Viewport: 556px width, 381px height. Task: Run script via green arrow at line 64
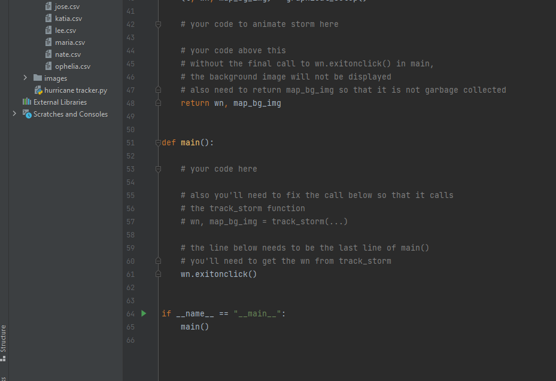click(144, 313)
